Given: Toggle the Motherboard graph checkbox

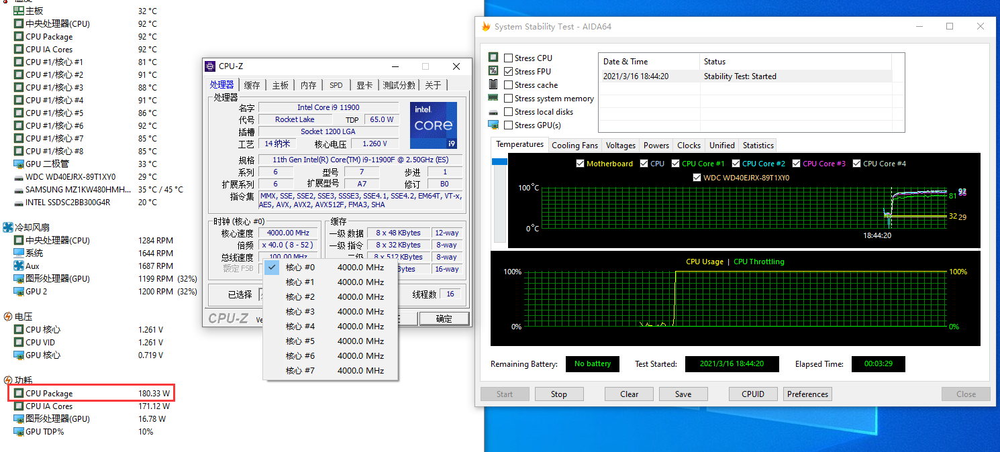Looking at the screenshot, I should 580,164.
